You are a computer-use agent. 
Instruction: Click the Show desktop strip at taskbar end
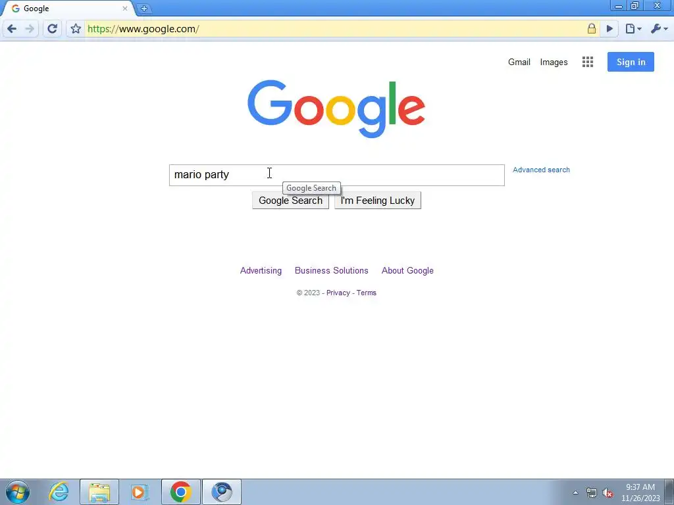[669, 492]
